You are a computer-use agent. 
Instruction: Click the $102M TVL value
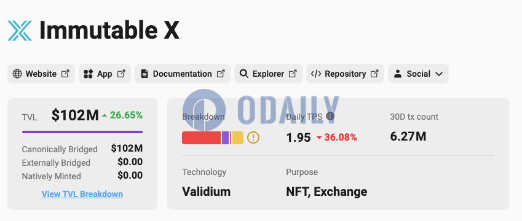(x=75, y=115)
